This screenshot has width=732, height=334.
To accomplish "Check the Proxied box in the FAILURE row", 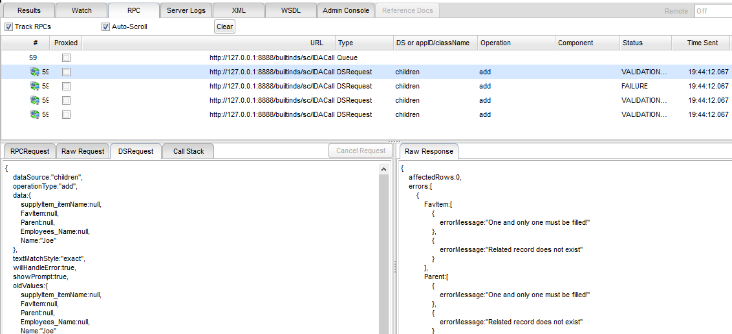I will coord(67,86).
